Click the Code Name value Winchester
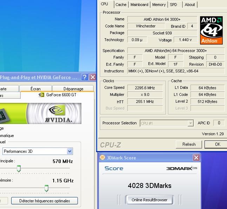 point(146,26)
